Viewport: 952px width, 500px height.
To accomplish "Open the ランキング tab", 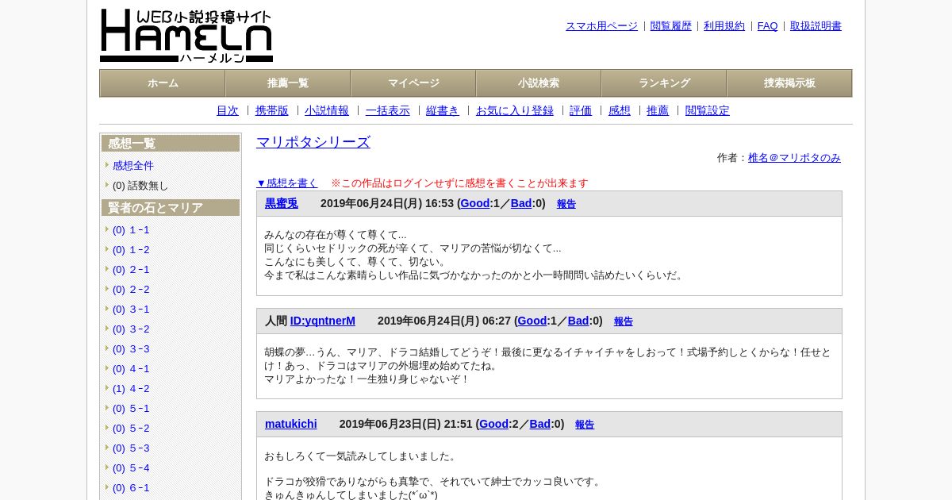I will point(664,83).
